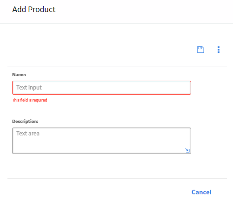Viewport: 233px width, 205px height.
Task: Select the red-outlined required Name box
Action: 101,88
